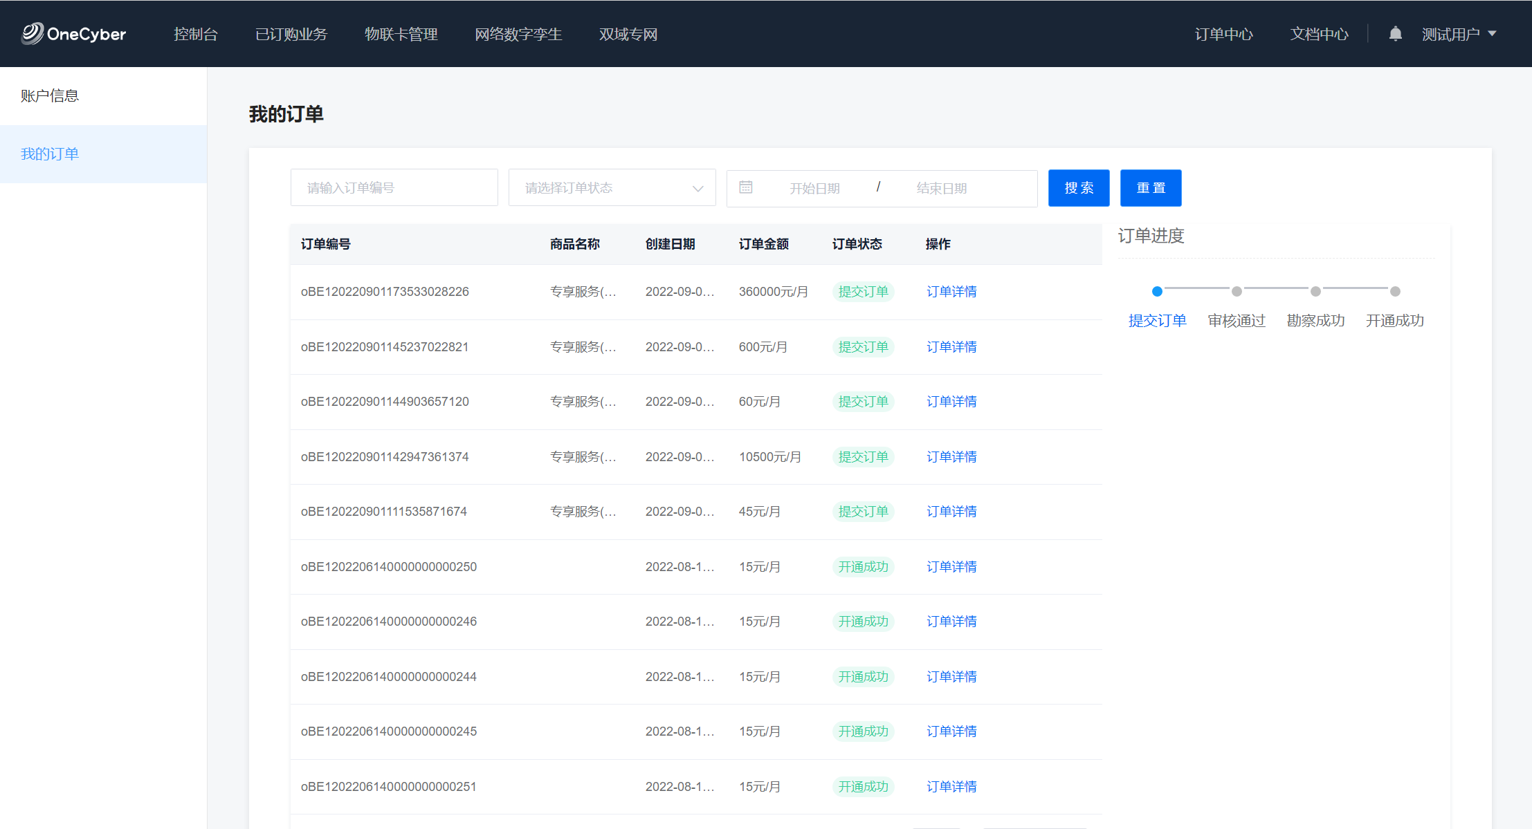Open the 请选择订单状态 status dropdown

pos(612,187)
